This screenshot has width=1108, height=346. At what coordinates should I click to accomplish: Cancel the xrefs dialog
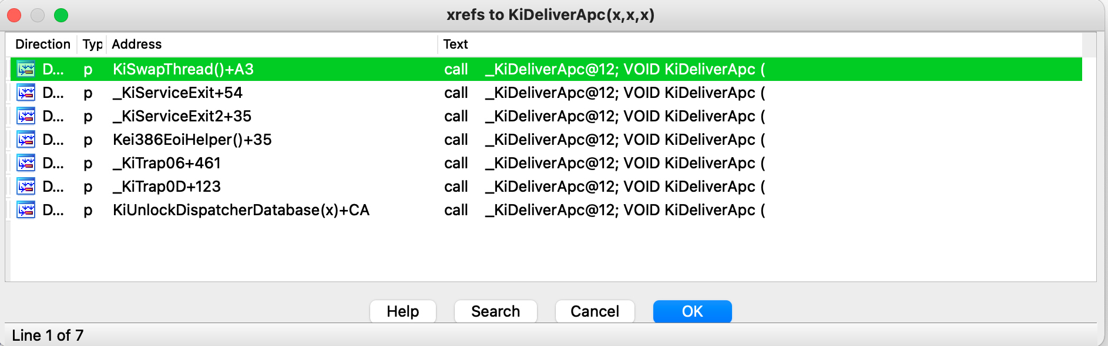point(595,311)
